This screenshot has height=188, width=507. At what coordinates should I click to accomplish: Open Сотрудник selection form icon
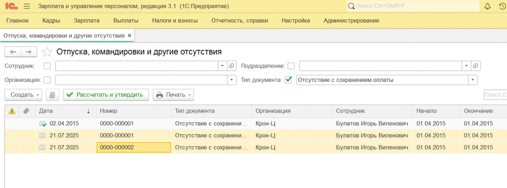tap(232, 66)
